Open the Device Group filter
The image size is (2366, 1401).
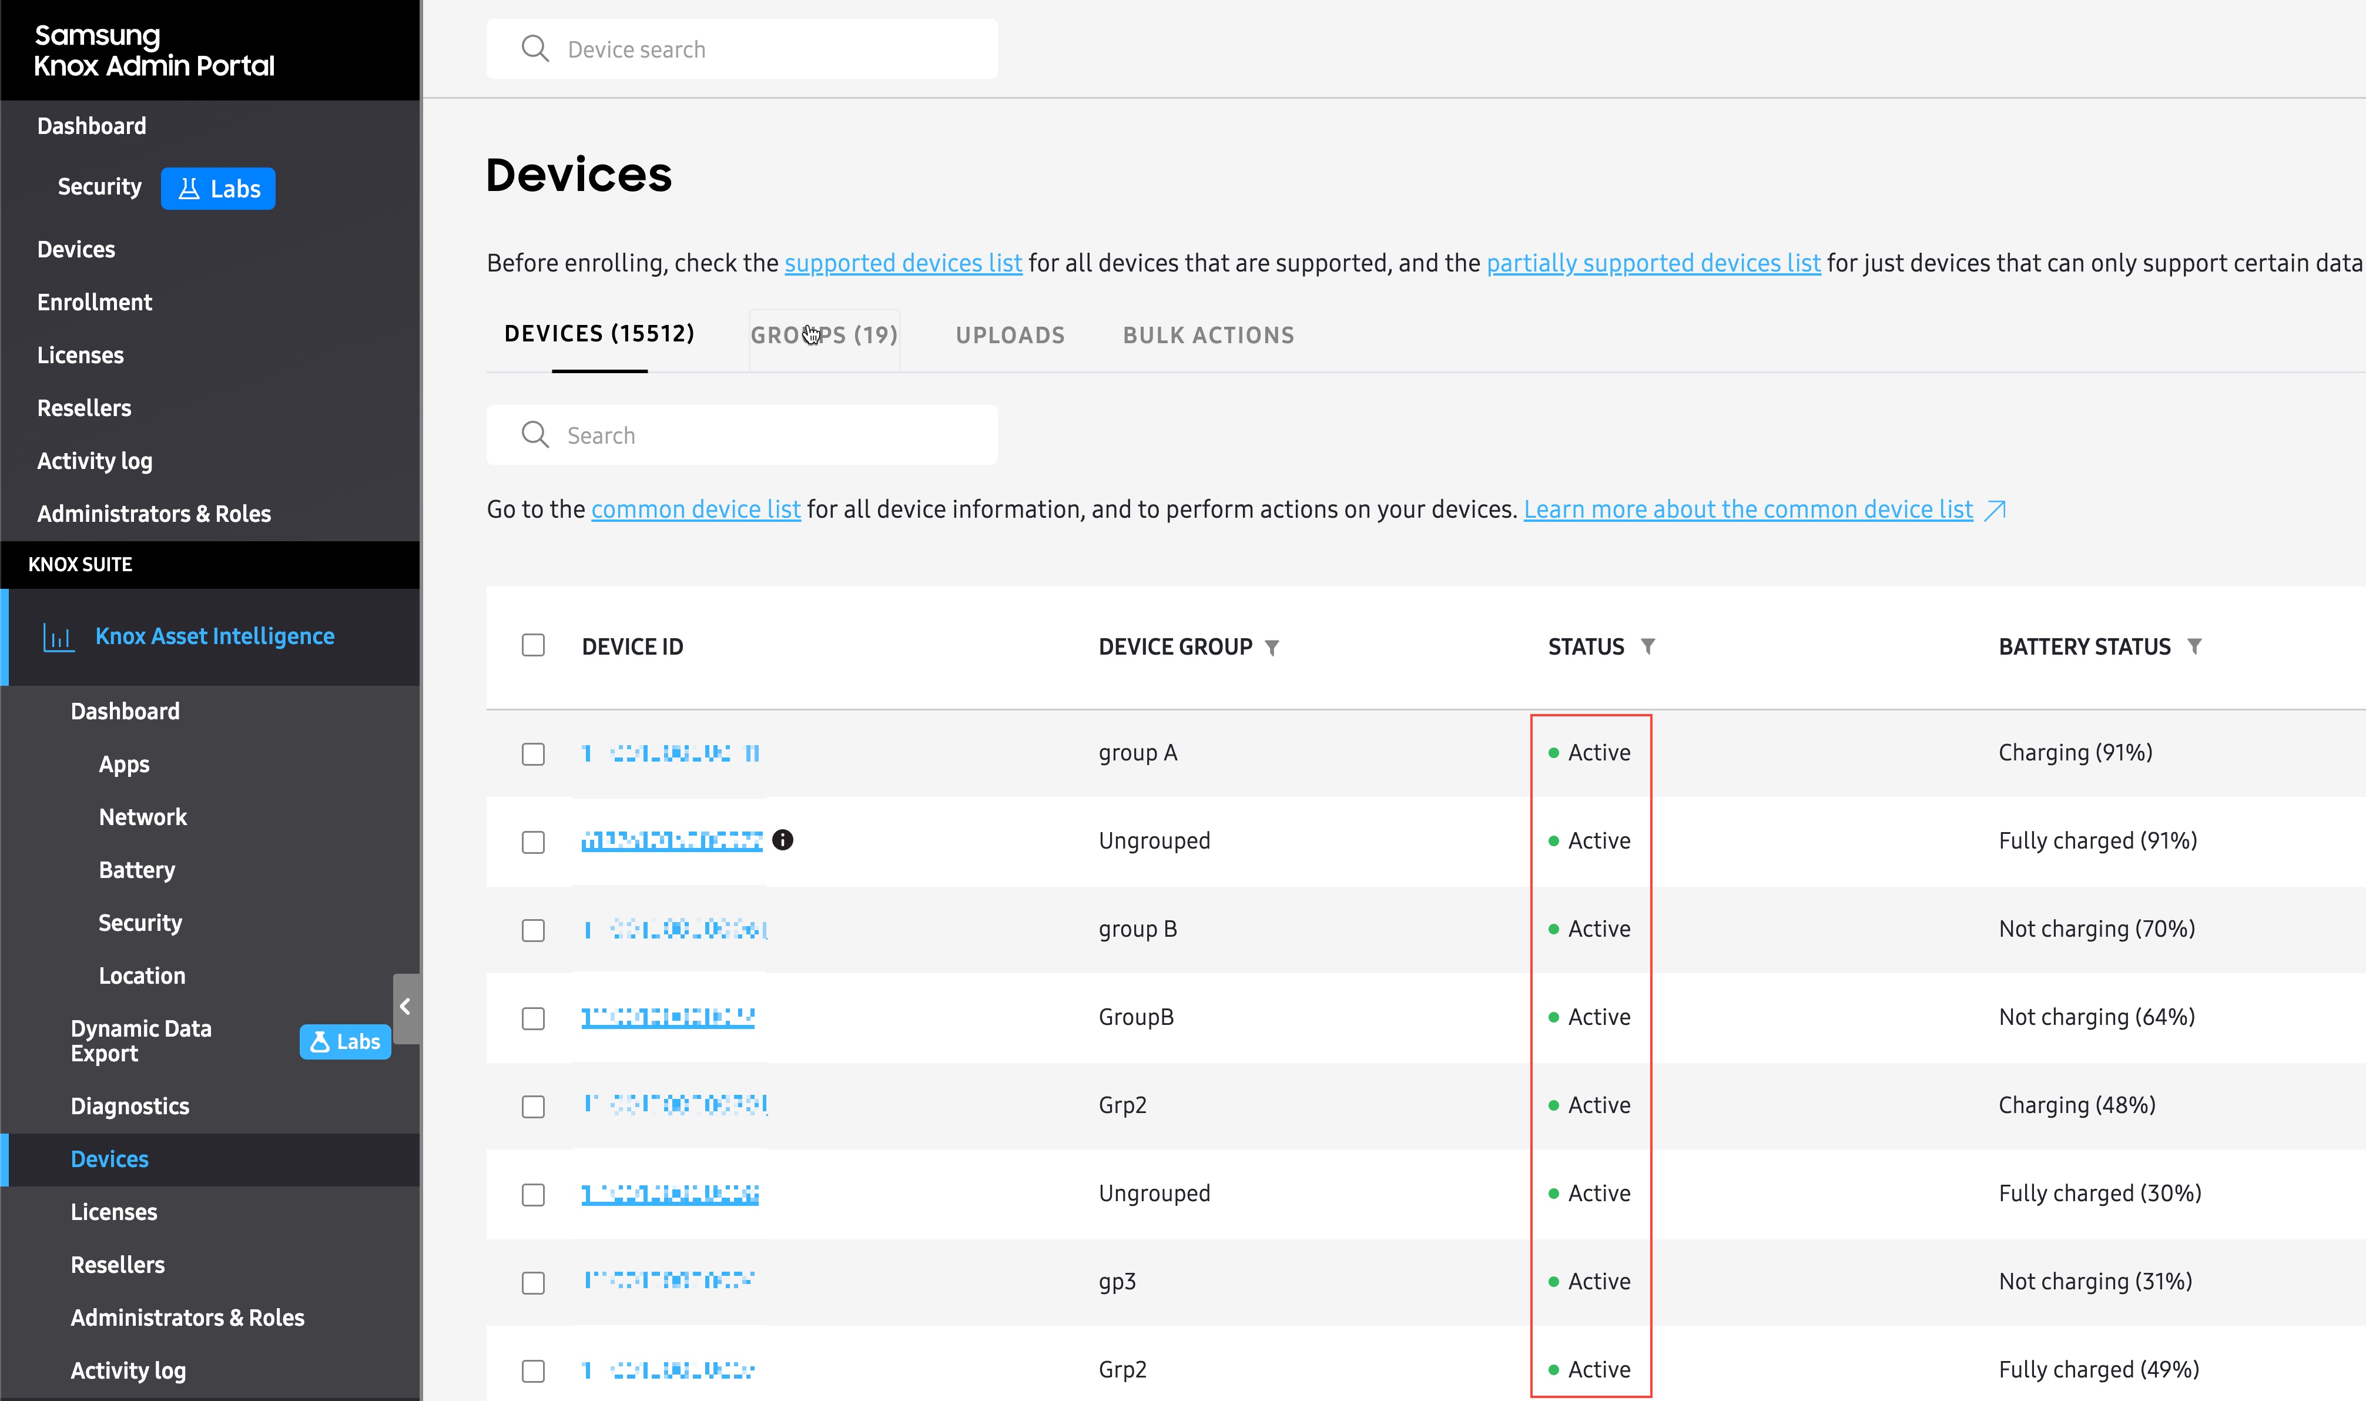coord(1272,648)
